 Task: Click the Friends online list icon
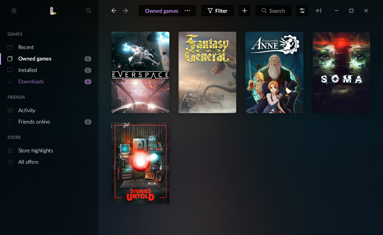(10, 122)
